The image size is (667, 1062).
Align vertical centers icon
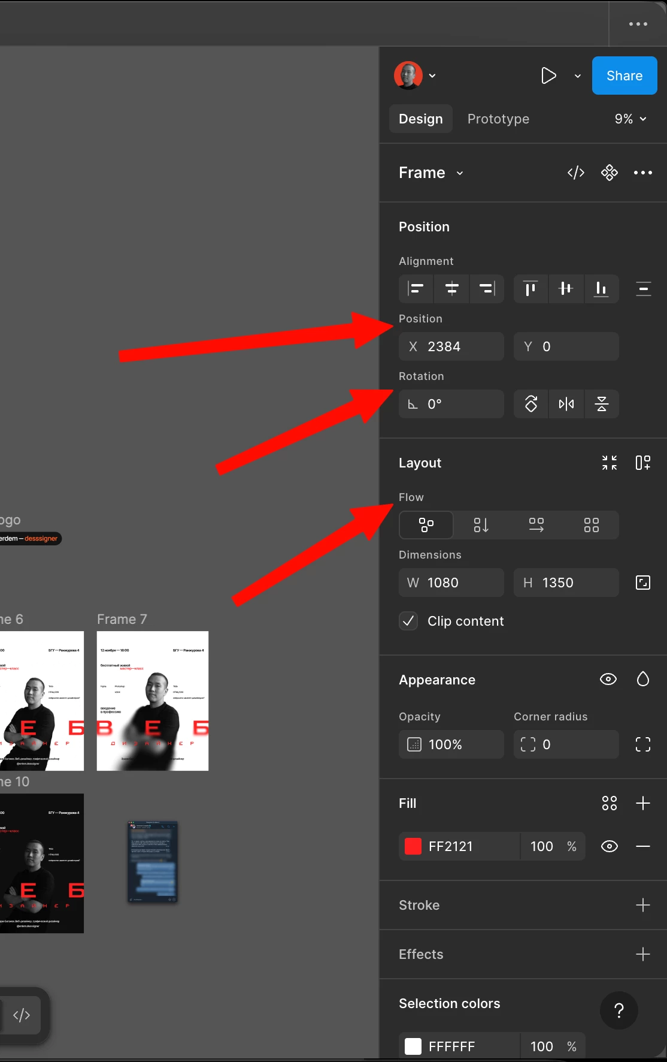tap(566, 289)
